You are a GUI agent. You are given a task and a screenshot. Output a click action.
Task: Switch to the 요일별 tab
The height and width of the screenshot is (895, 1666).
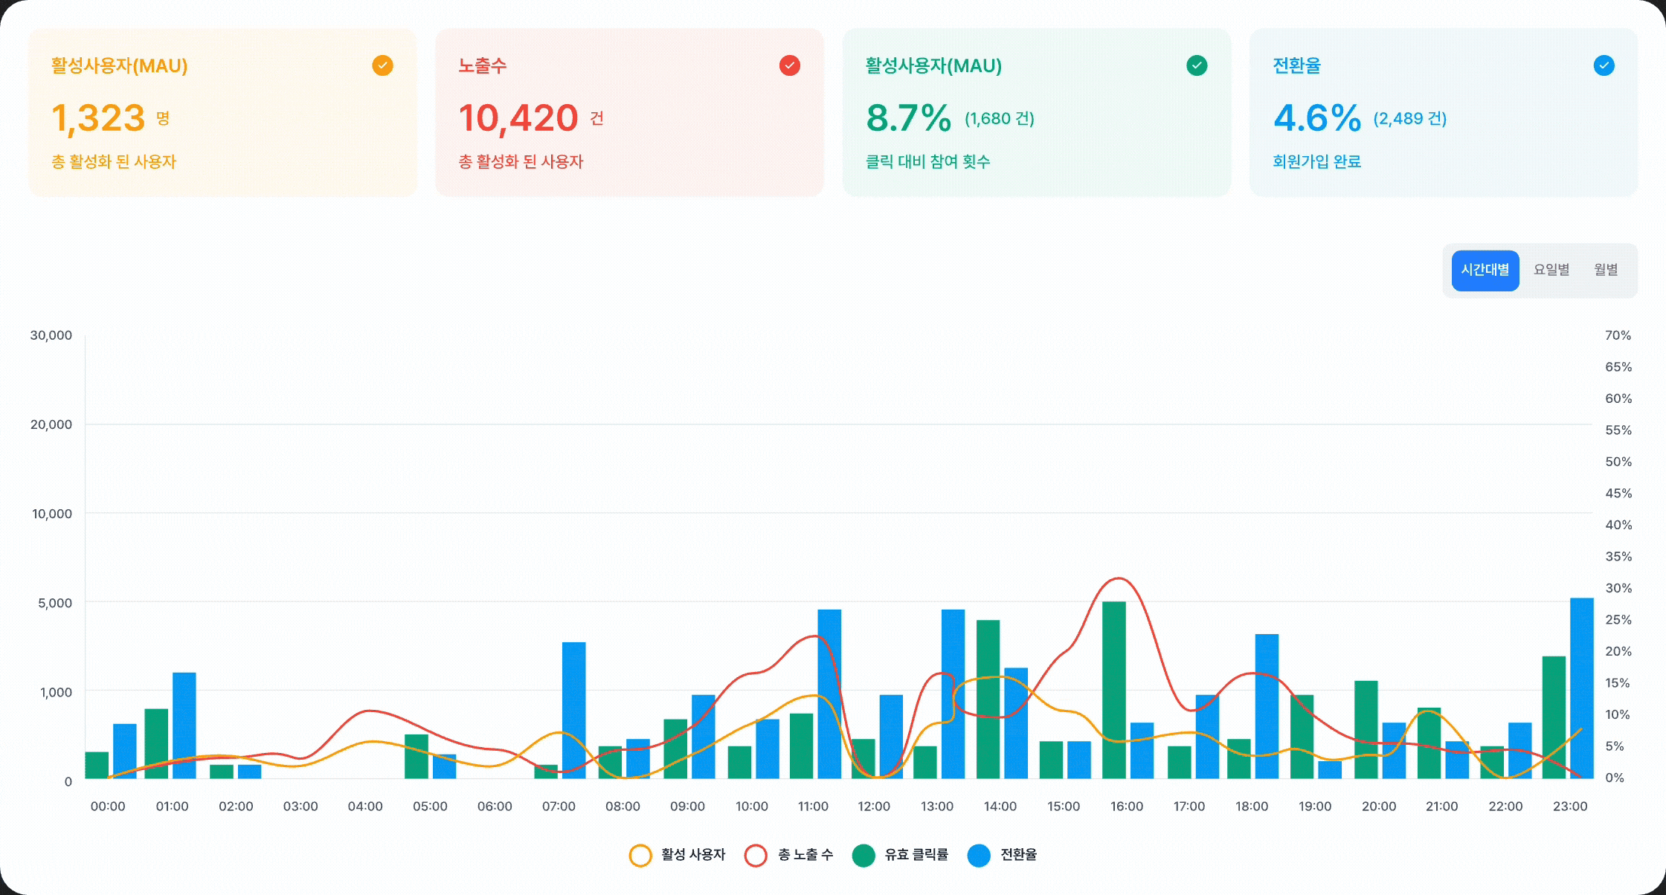(x=1551, y=270)
